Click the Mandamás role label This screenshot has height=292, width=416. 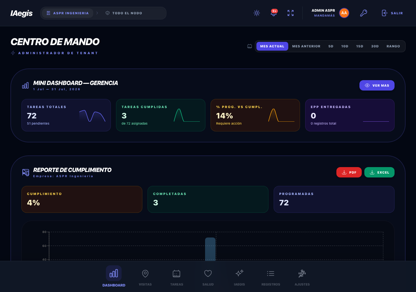point(324,16)
